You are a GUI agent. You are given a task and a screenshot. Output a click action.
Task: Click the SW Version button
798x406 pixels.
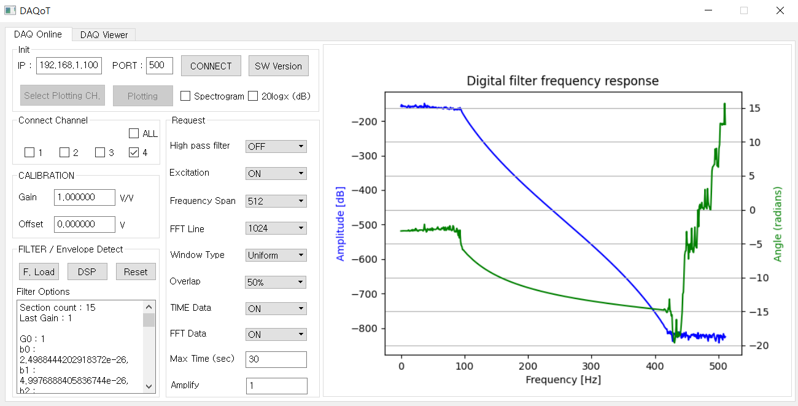(278, 66)
